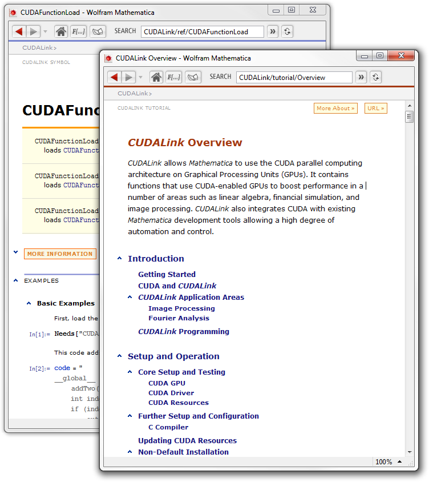Open the Getting Started link
The width and height of the screenshot is (429, 482).
click(x=167, y=274)
